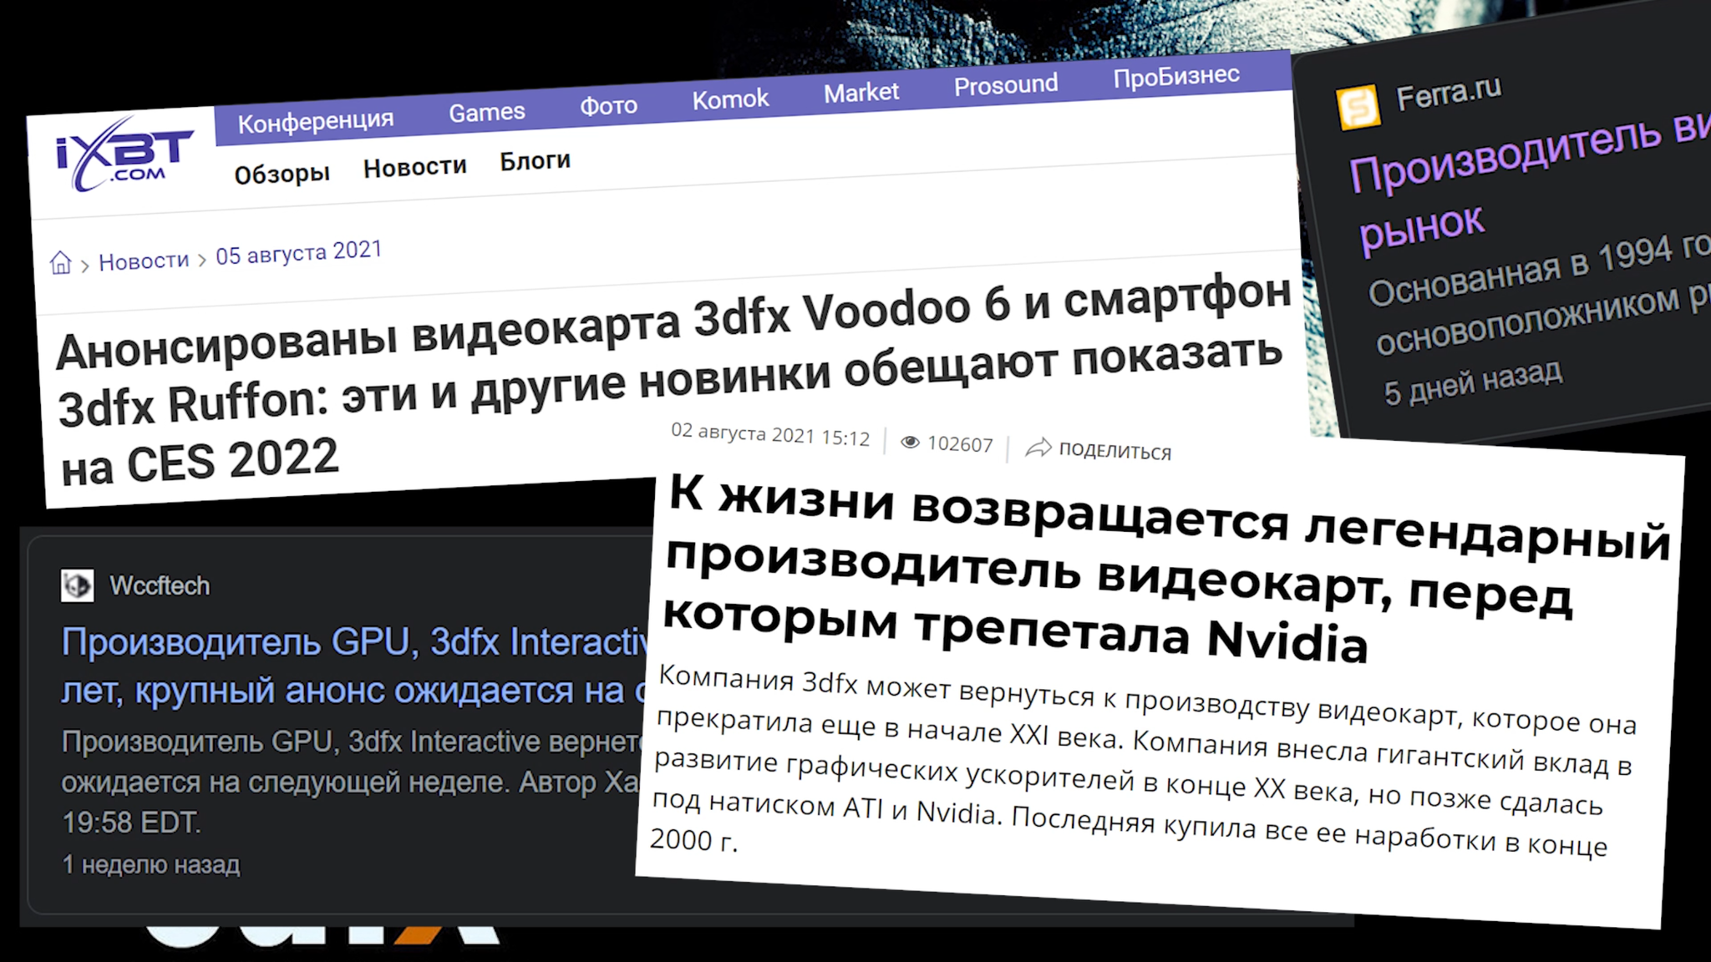Screen dimensions: 1711x962
Task: Click the Wccftech source name
Action: click(160, 585)
